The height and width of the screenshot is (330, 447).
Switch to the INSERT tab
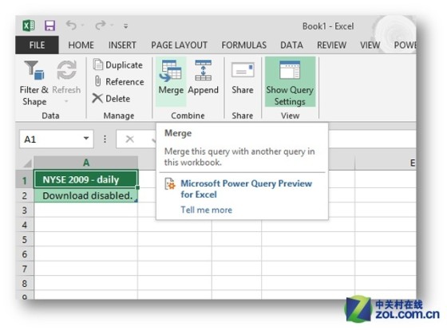122,45
